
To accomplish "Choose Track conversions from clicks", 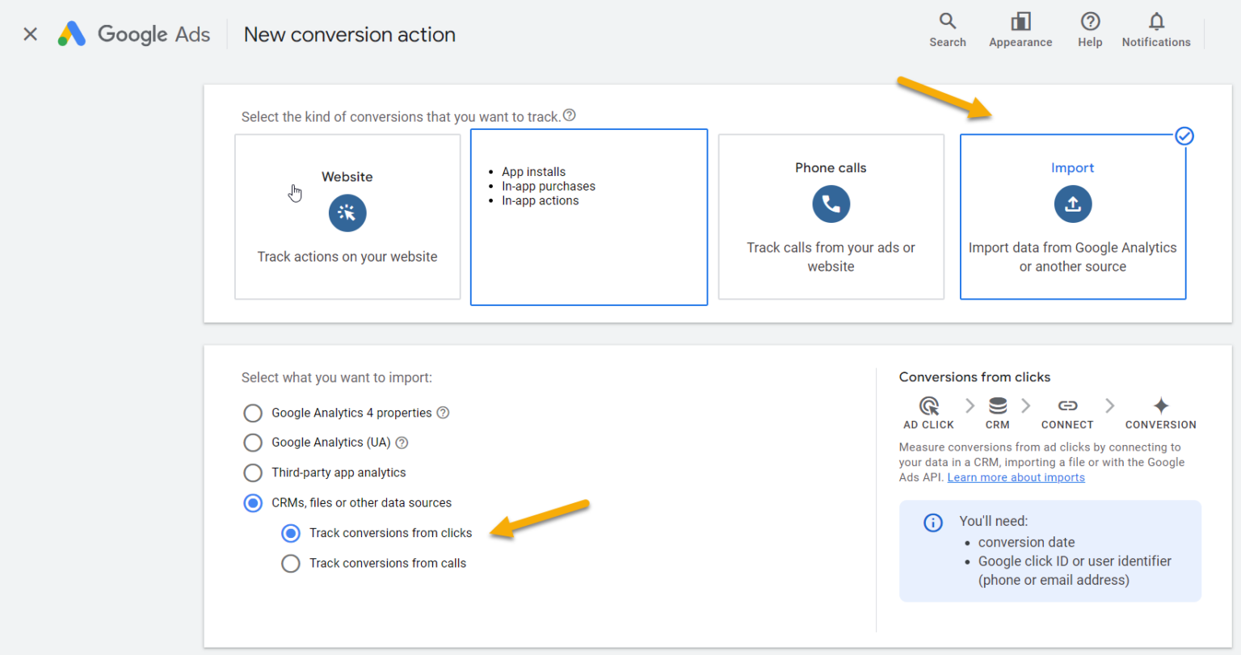I will coord(291,533).
